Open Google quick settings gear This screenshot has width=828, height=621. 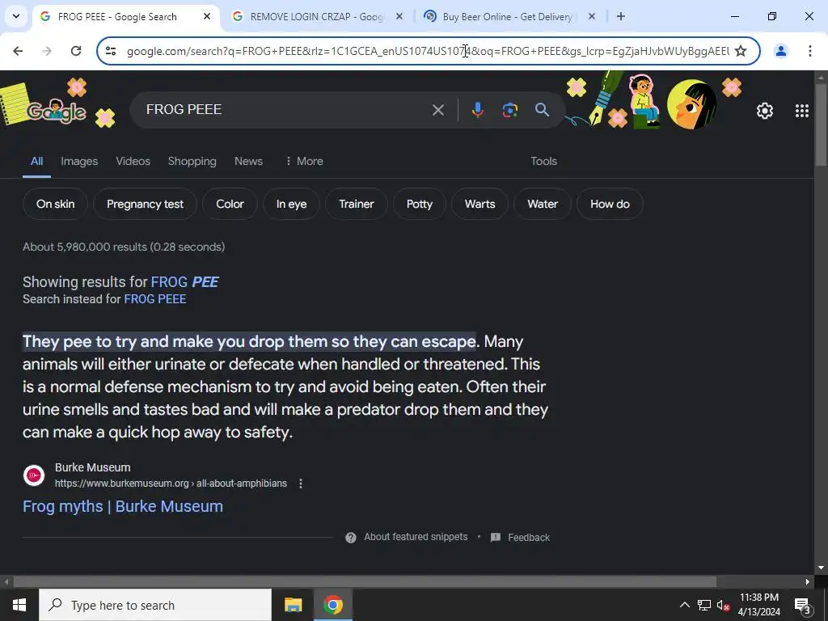(x=765, y=110)
